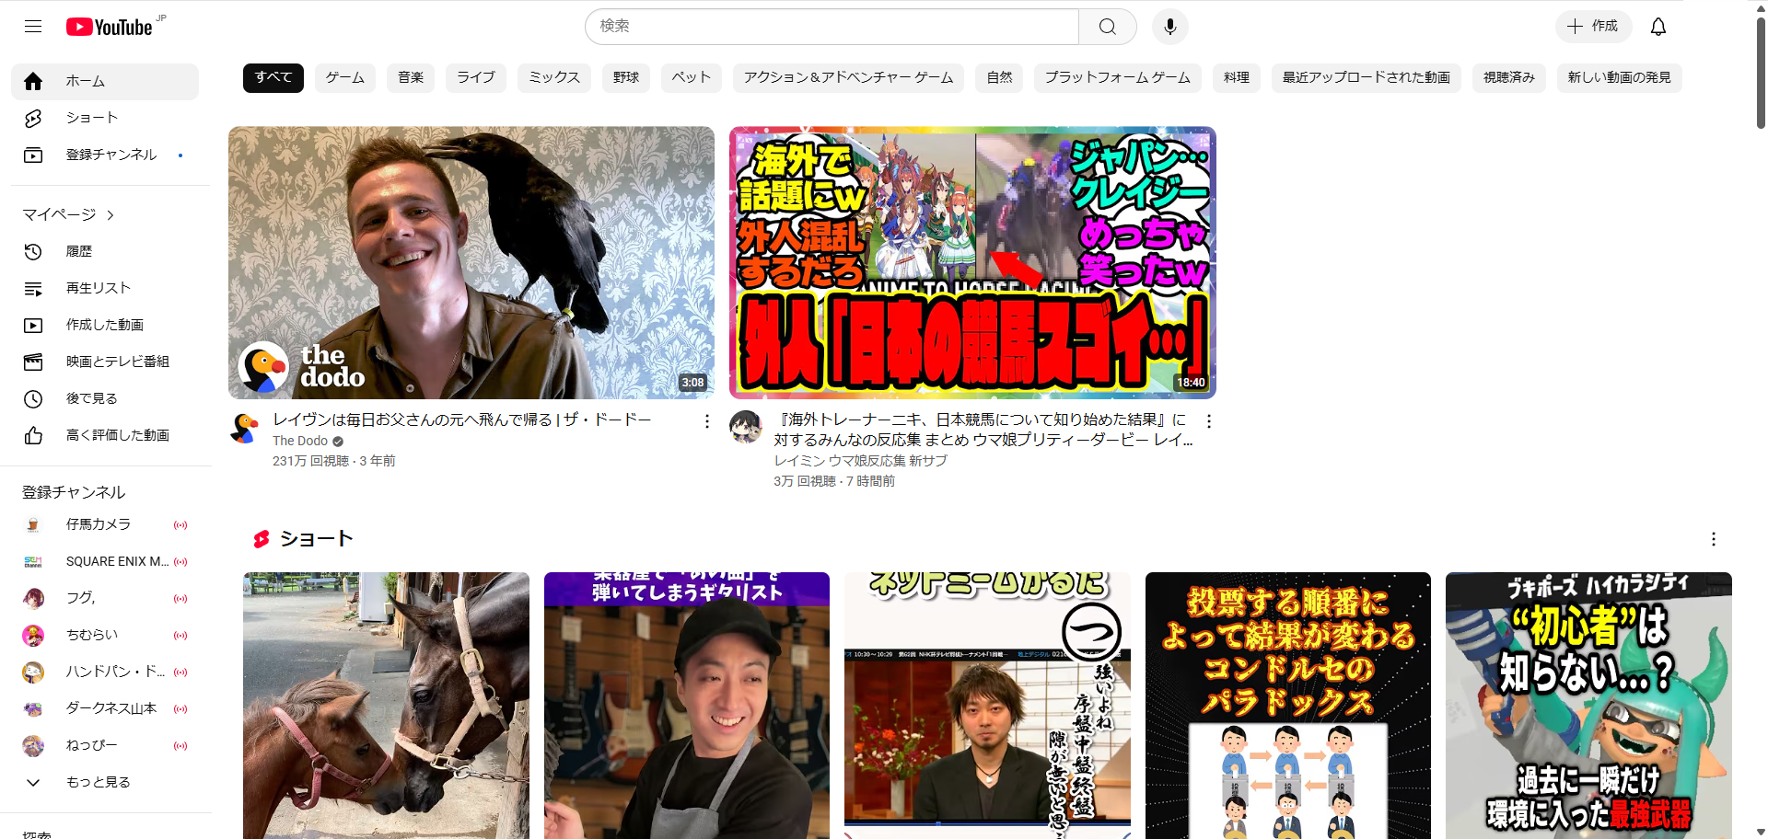Screen dimensions: 1768x839
Task: Open the Watch Later list
Action: pos(92,398)
